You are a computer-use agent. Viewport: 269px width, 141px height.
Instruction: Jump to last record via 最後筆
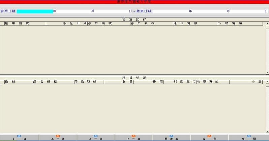(171, 137)
